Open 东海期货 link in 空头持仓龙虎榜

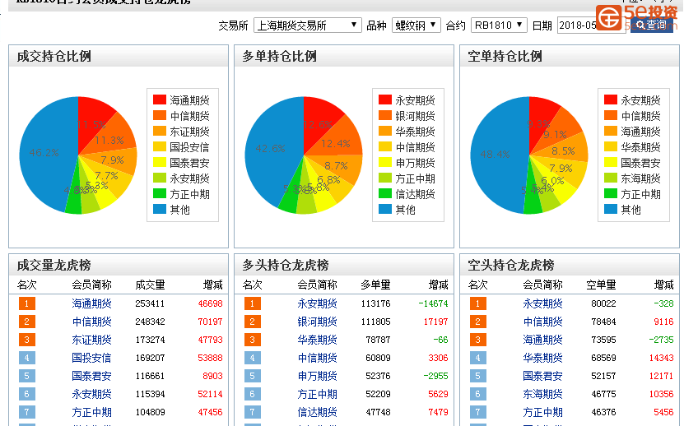542,394
